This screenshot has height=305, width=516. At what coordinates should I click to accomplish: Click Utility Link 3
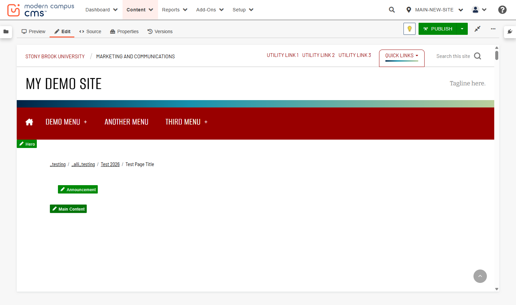(x=355, y=55)
